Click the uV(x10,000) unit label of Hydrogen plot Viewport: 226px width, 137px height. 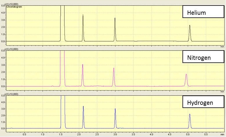pyautogui.click(x=11, y=94)
